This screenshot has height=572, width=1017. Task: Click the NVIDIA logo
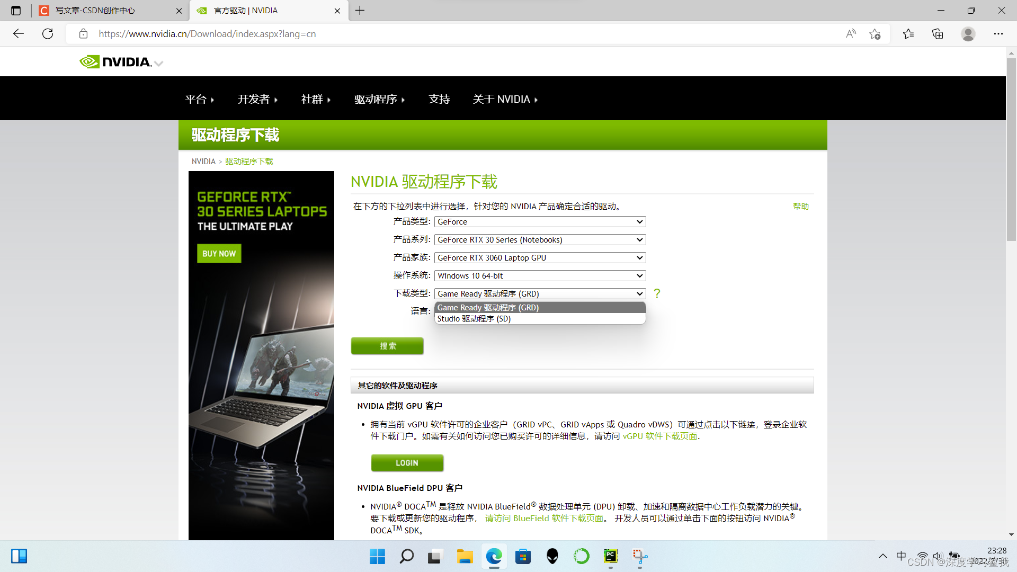pyautogui.click(x=116, y=62)
